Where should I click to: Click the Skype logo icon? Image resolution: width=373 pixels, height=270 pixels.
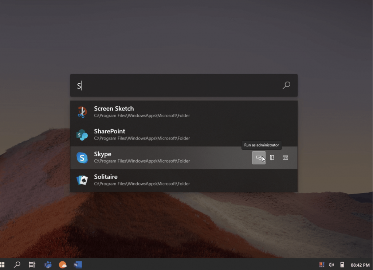pyautogui.click(x=82, y=158)
